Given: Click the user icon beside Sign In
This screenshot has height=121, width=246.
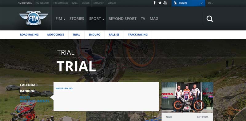Looking at the screenshot, I should click(175, 3).
